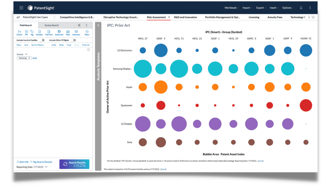331x186 pixels.
Task: Remove the Samsung owner filter chip
Action: click(x=29, y=58)
